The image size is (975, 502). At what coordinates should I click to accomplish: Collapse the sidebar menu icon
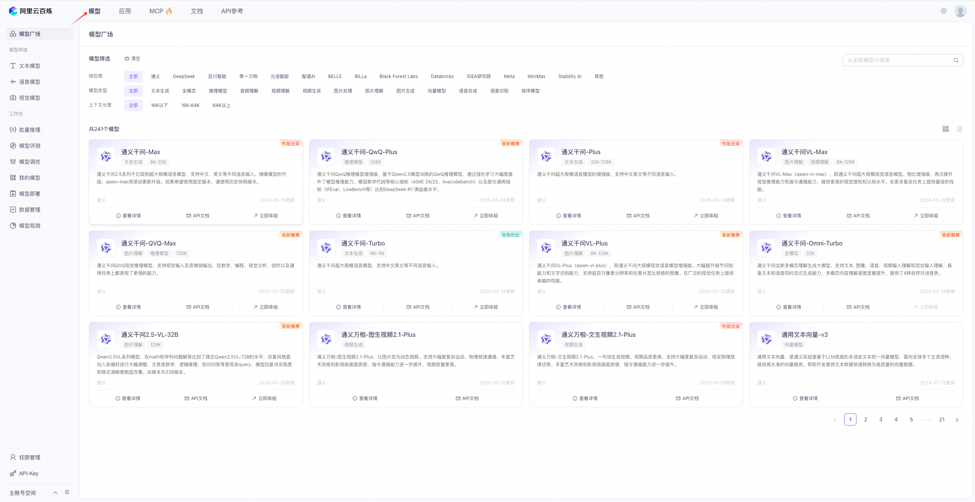click(67, 492)
